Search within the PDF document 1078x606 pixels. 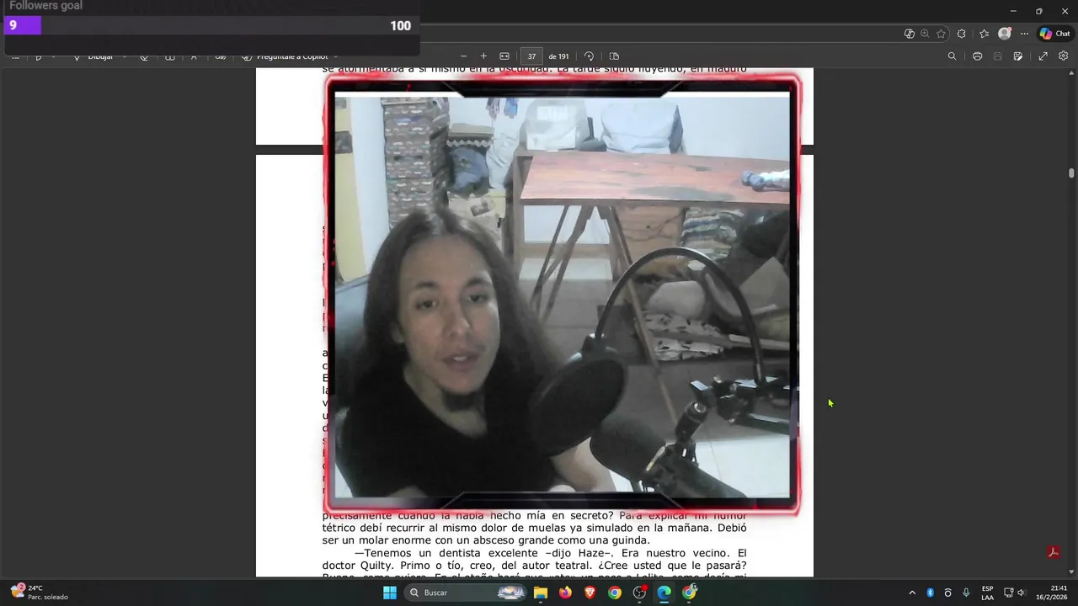[952, 56]
